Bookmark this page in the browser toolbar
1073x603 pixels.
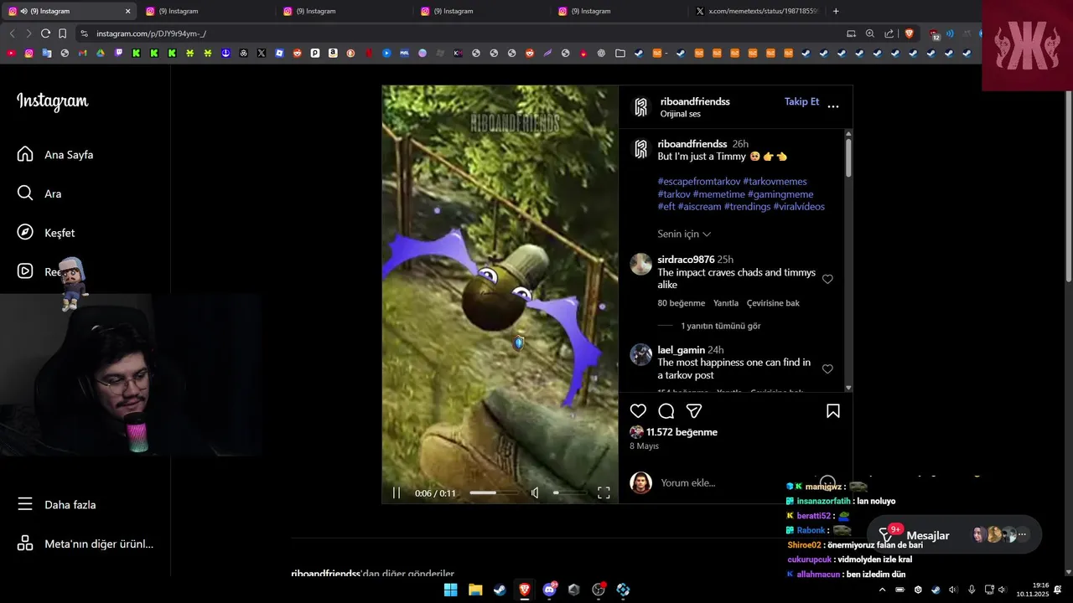tap(62, 33)
